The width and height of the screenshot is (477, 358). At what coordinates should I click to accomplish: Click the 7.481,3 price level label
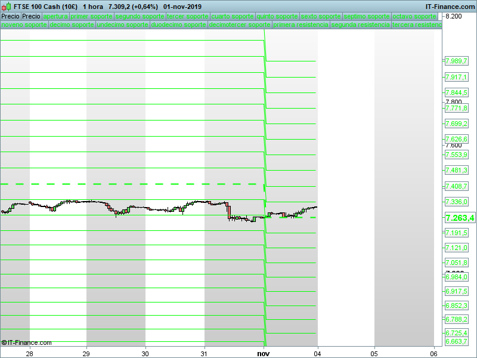coord(456,170)
